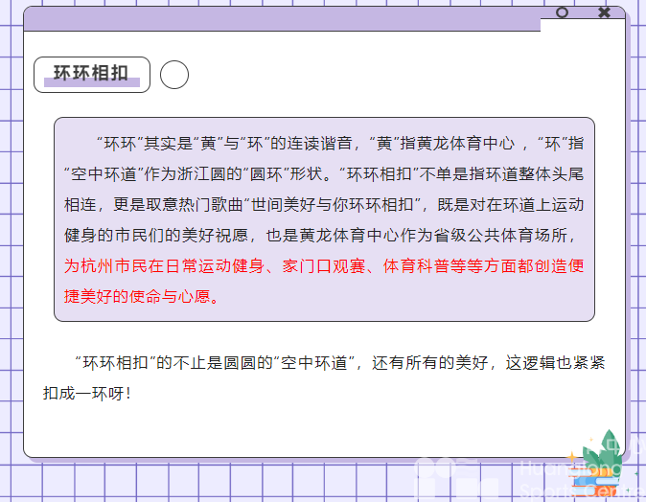Select the empty circle beside the 环环相扣 heading
The height and width of the screenshot is (502, 646).
click(x=174, y=75)
